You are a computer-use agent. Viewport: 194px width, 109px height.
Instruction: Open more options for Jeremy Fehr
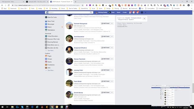[x=112, y=70]
